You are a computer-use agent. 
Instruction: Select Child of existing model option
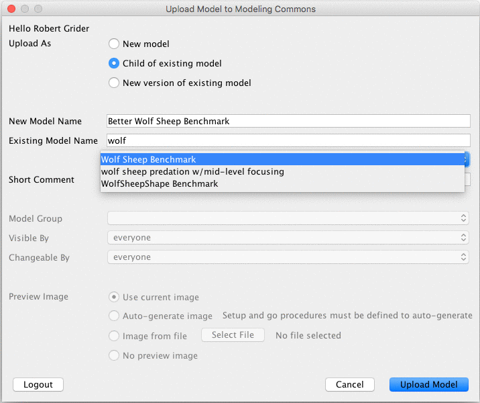114,63
